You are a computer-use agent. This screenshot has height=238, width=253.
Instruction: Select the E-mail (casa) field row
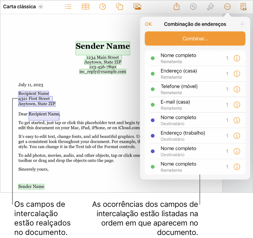tap(195, 105)
